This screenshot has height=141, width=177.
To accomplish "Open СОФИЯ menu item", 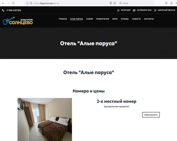I will (x=90, y=19).
